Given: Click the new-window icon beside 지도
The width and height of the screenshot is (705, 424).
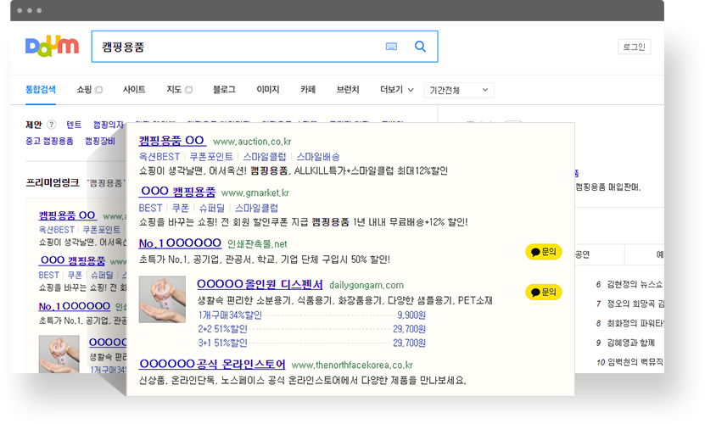Looking at the screenshot, I should (x=189, y=90).
